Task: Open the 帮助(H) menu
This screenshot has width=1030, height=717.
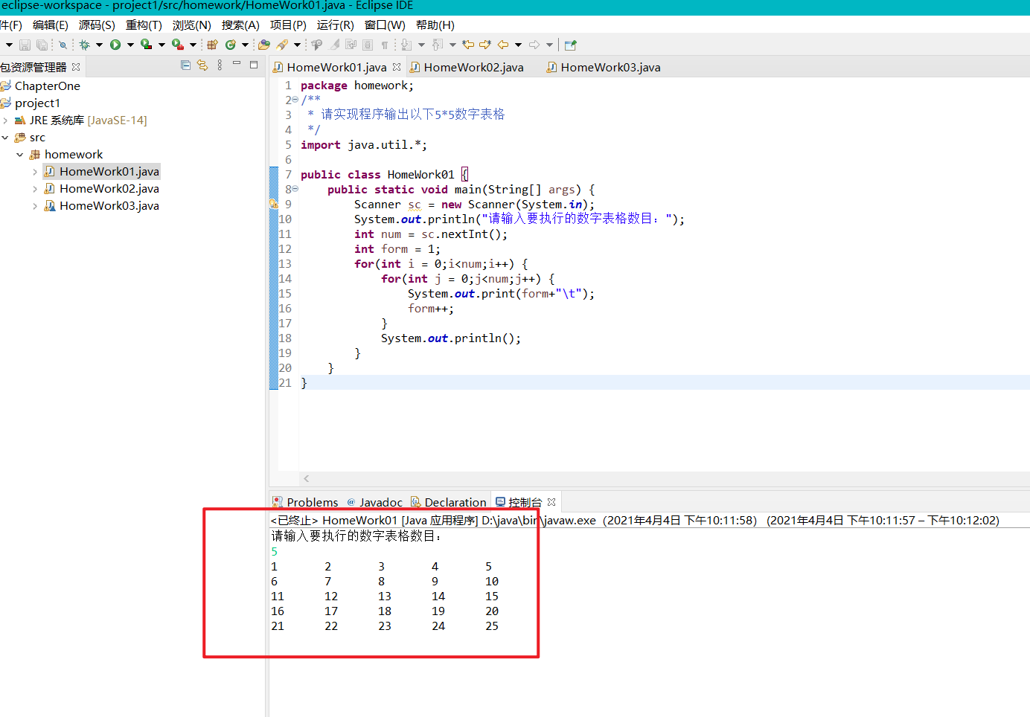Action: (435, 25)
